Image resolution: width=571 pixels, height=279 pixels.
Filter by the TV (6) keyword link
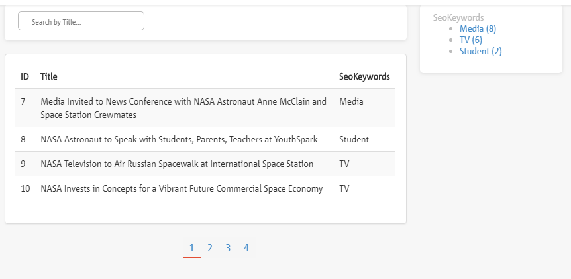tap(470, 40)
